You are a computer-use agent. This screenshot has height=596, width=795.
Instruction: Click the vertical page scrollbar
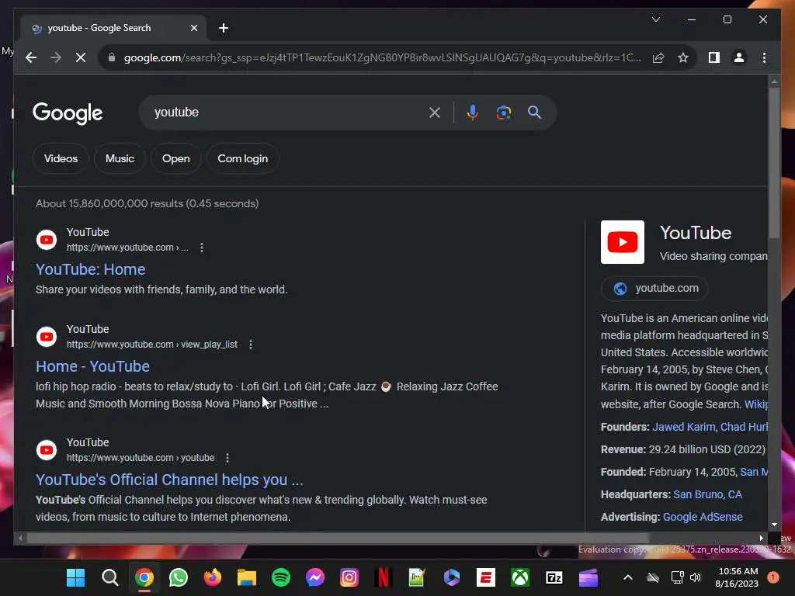[x=774, y=163]
